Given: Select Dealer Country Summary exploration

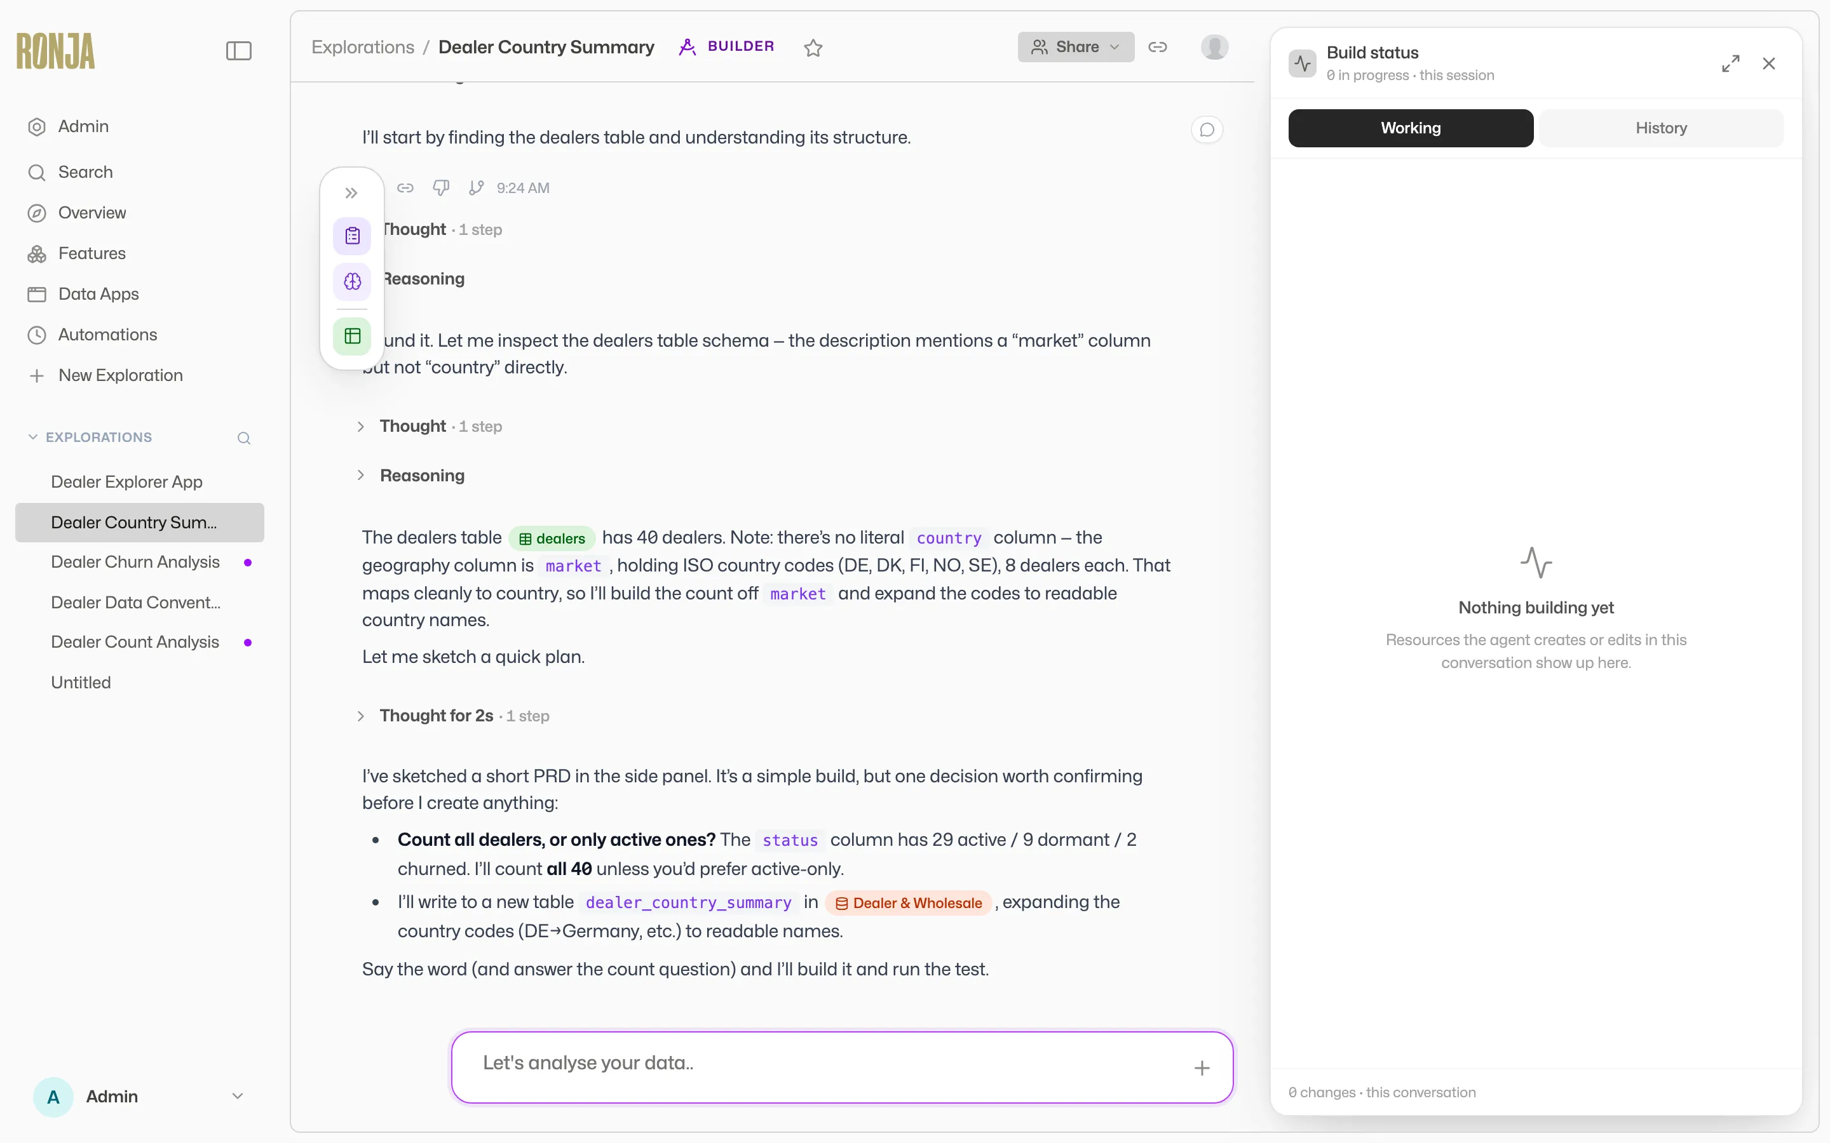Looking at the screenshot, I should click(140, 523).
